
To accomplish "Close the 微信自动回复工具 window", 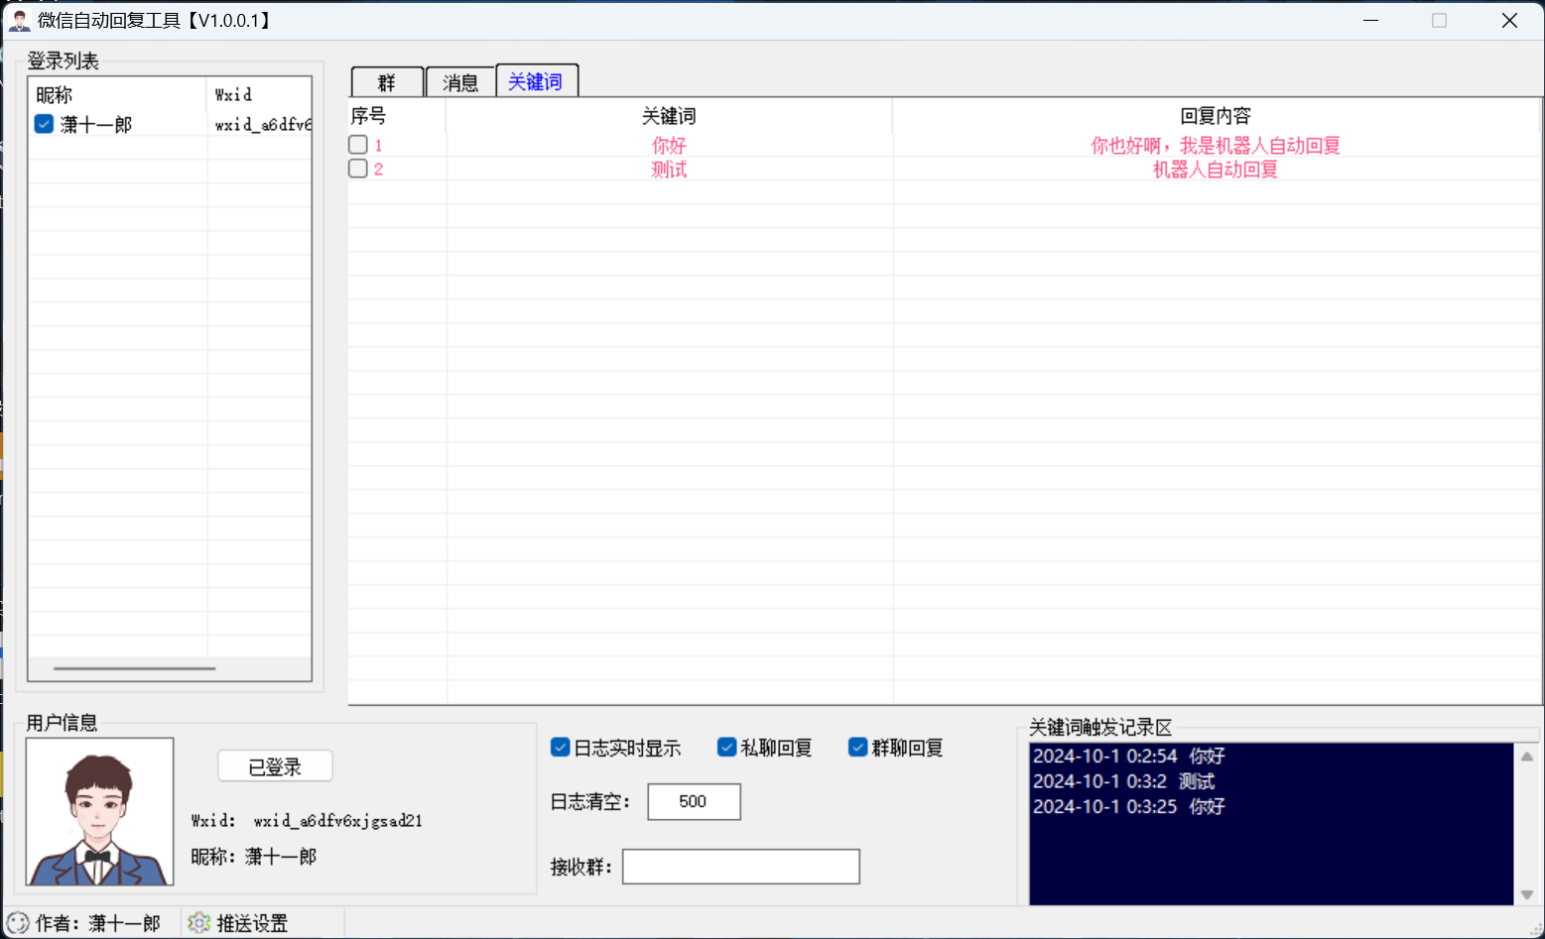I will 1509,20.
